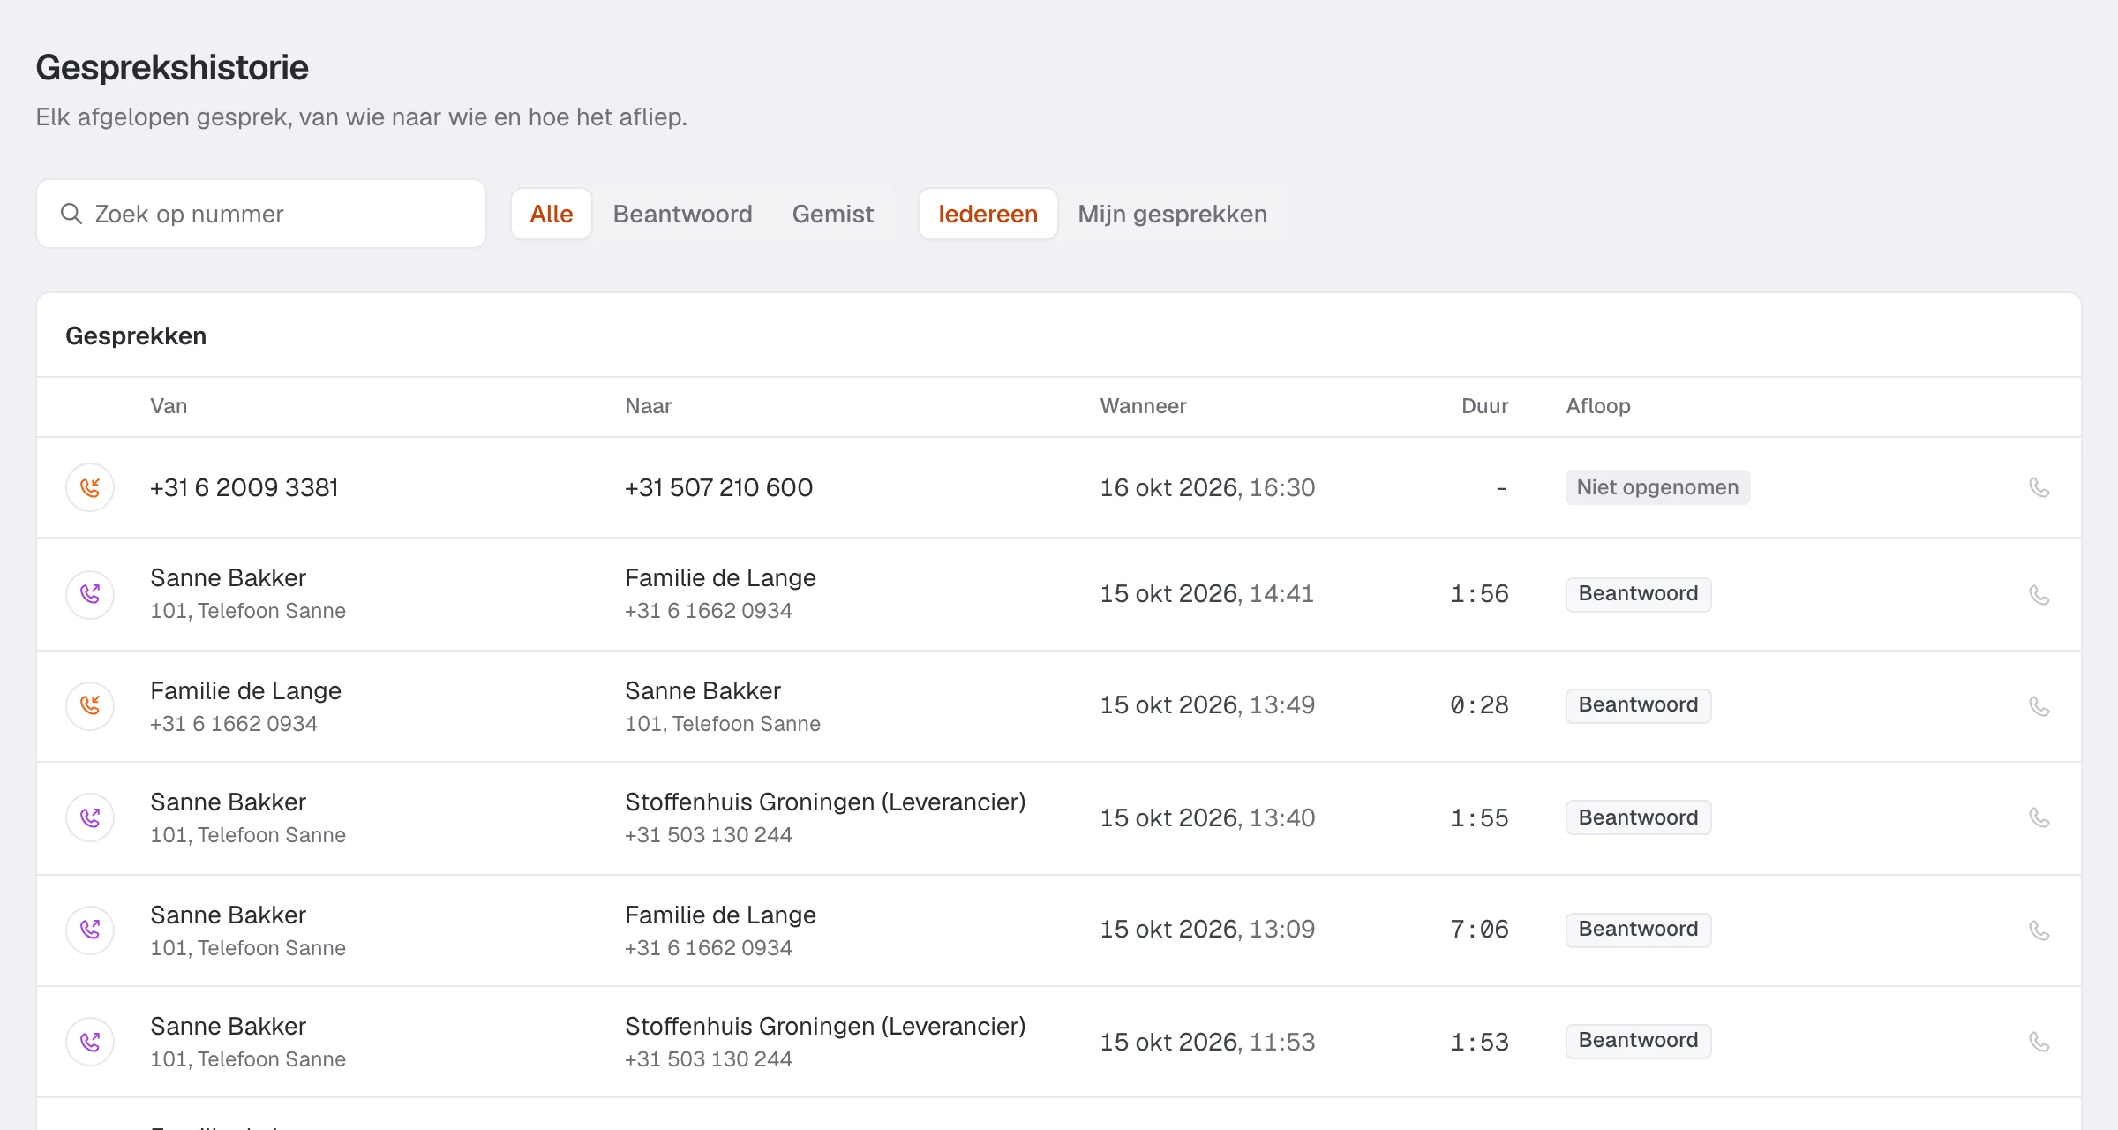Click phone icon on 15 okt 14:41 row

pyautogui.click(x=2039, y=595)
